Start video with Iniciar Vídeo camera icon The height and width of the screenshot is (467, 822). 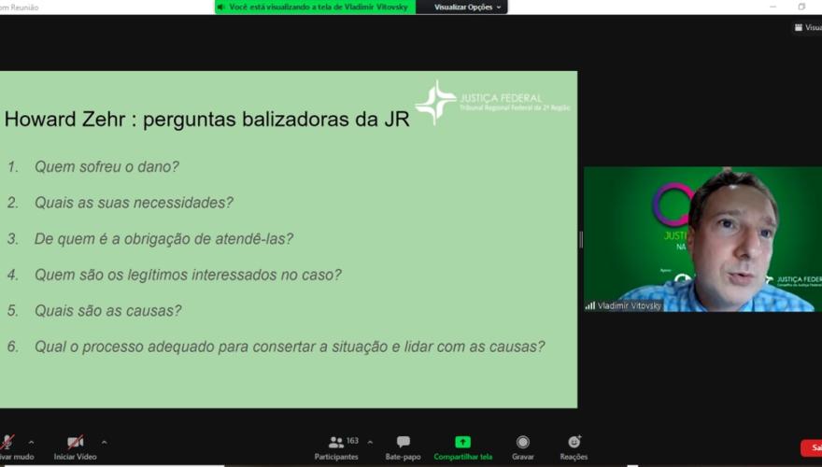[x=75, y=443]
